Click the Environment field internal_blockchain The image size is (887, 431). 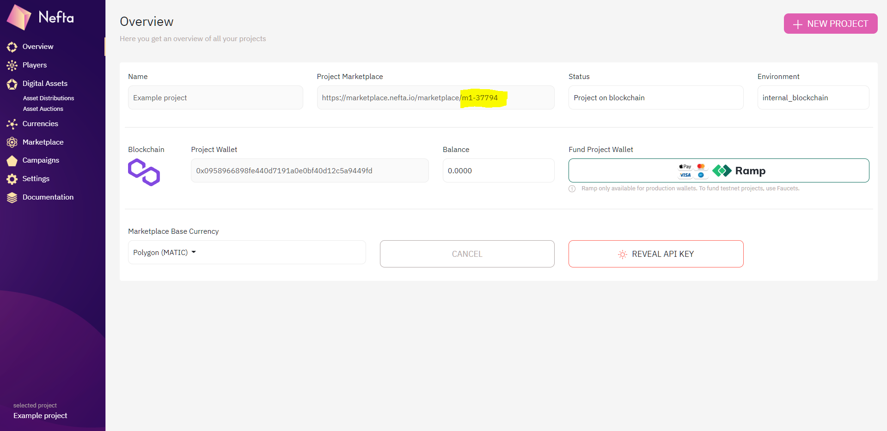[x=813, y=97]
